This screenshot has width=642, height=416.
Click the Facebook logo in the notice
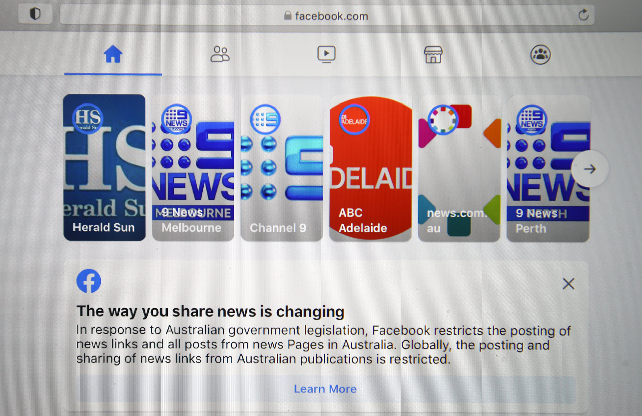click(89, 281)
